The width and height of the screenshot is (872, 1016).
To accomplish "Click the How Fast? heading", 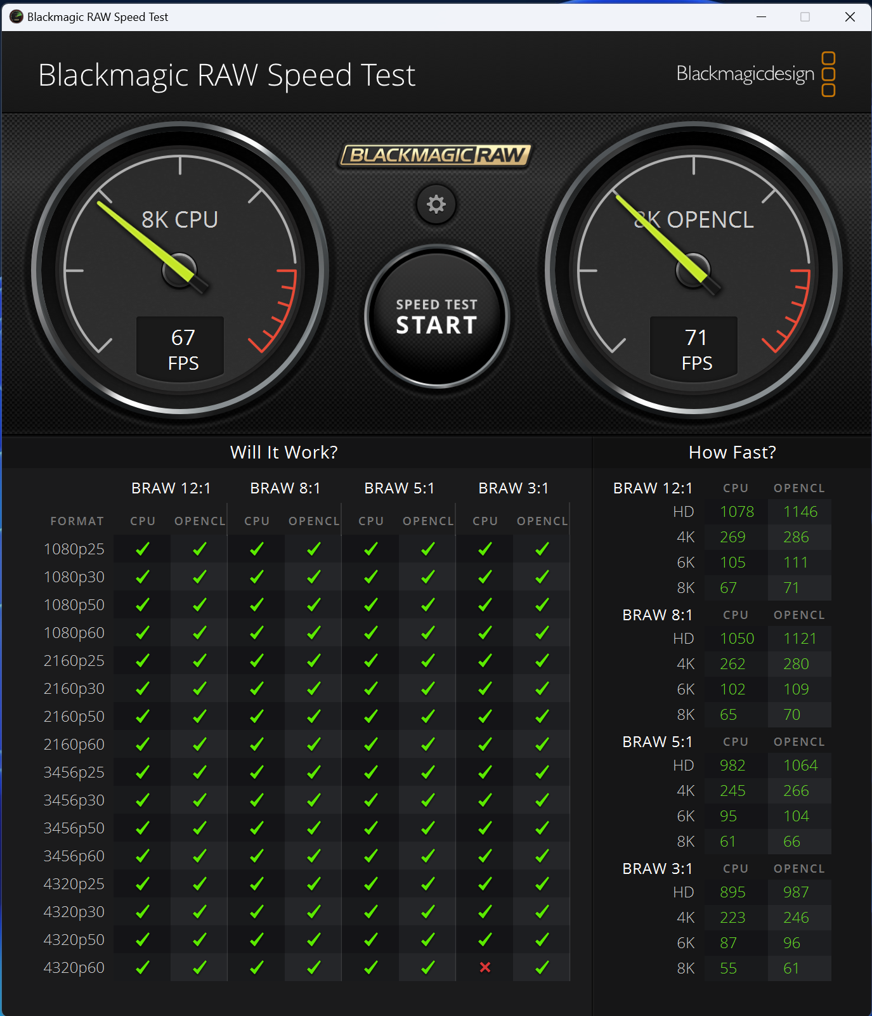I will 732,452.
